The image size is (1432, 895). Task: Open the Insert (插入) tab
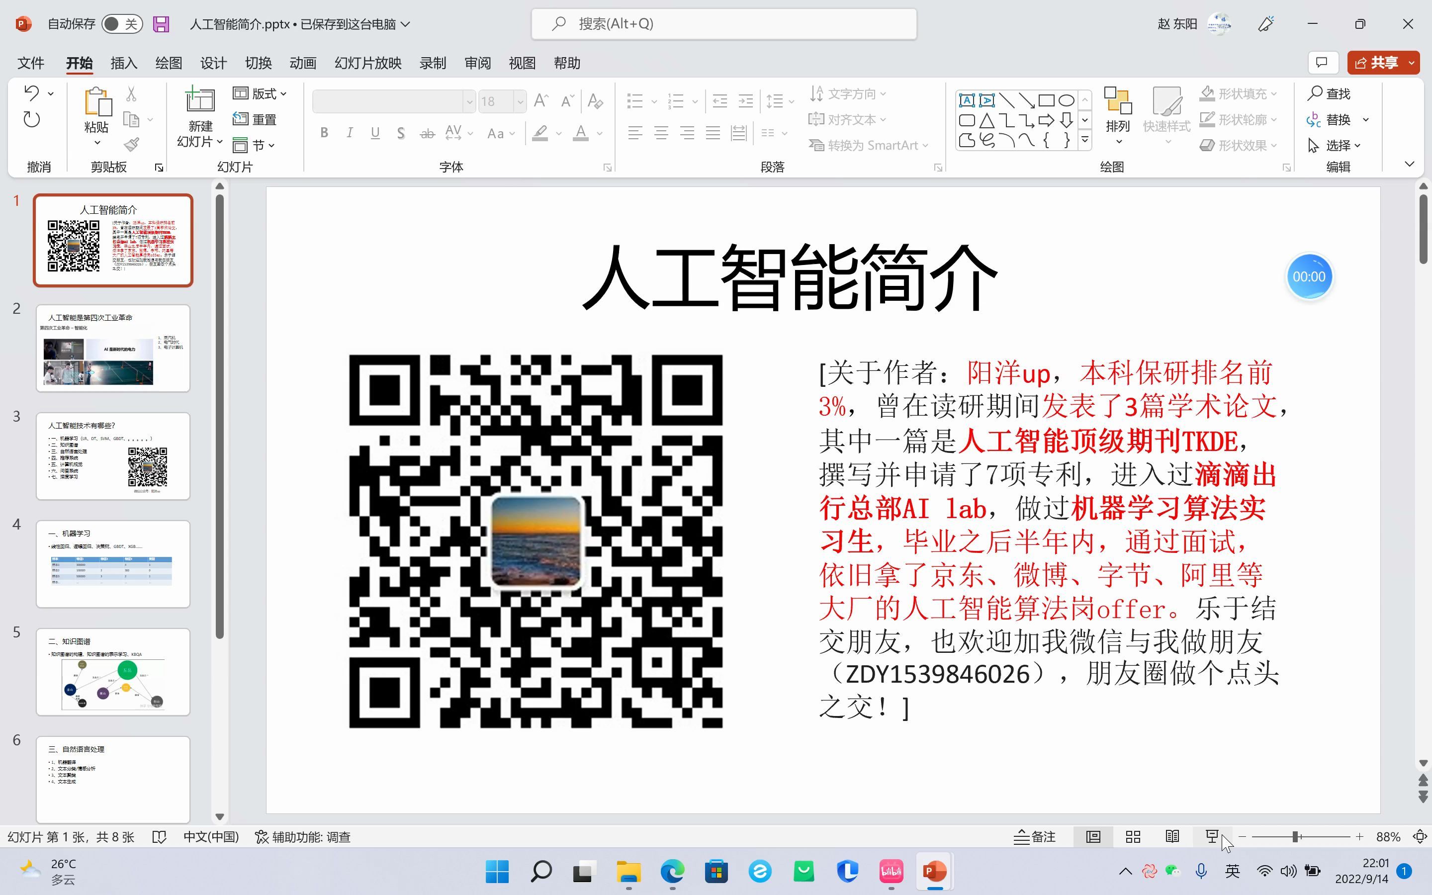[x=124, y=63]
